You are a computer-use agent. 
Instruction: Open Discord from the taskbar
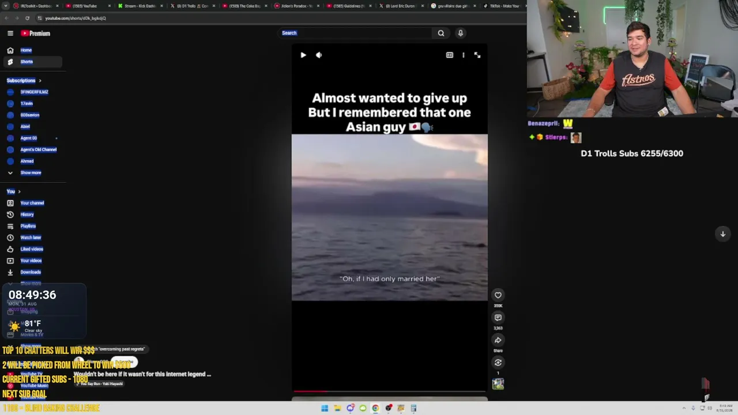click(x=350, y=408)
